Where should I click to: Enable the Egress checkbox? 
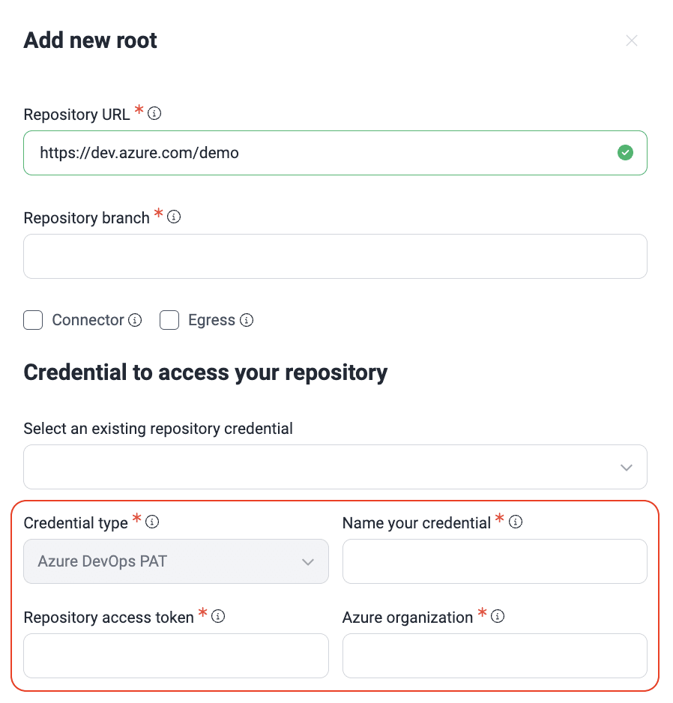click(169, 320)
